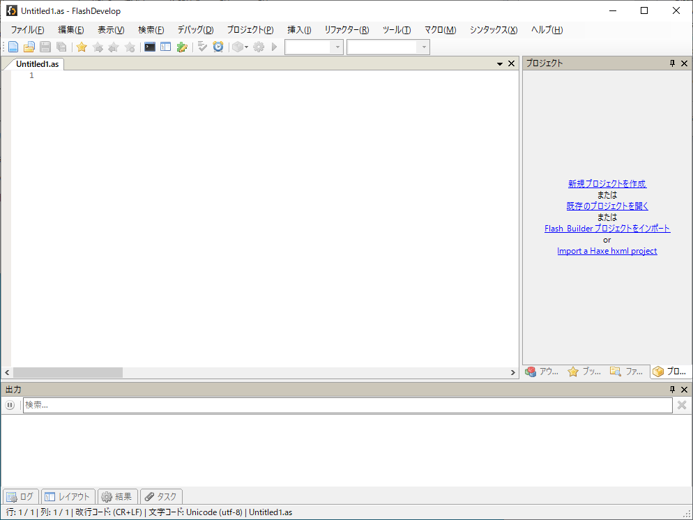Go to next bookmark star-arrow icon
Image resolution: width=693 pixels, height=520 pixels.
click(x=98, y=47)
